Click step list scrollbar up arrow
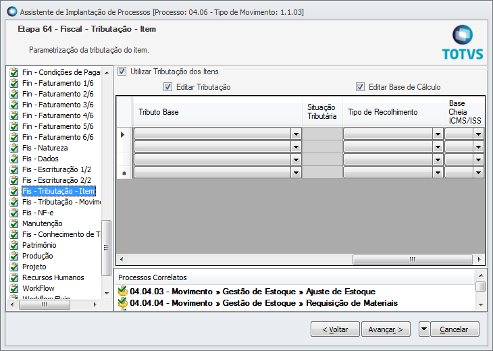This screenshot has width=493, height=351. click(x=107, y=73)
